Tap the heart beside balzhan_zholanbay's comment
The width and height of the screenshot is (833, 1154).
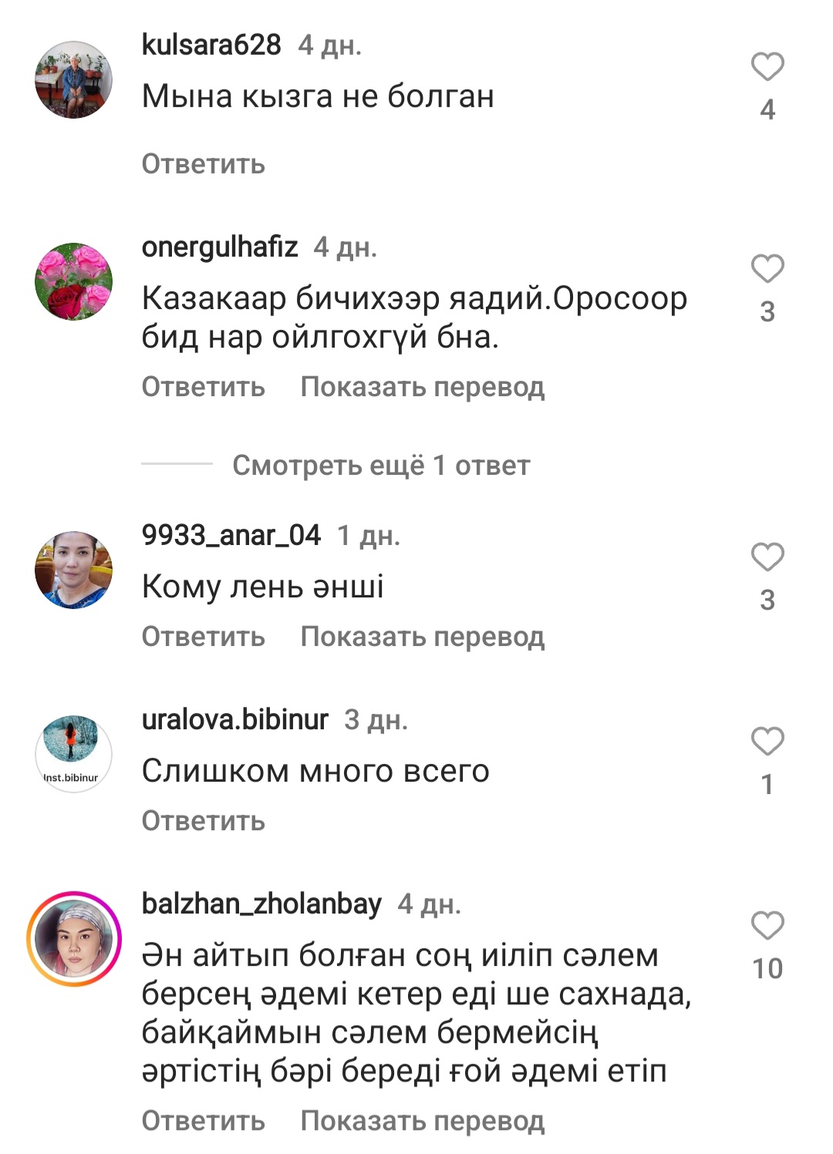click(x=767, y=926)
